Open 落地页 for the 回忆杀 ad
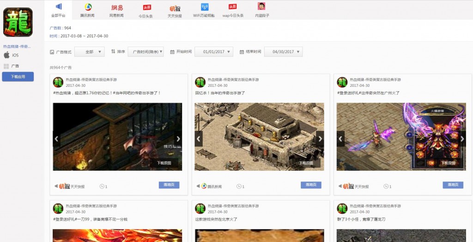The image size is (473, 242). click(x=311, y=185)
